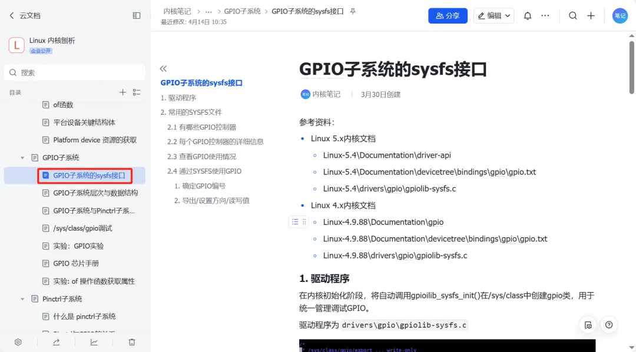Go to GPIO子系统 breadcrumb
636x352 pixels.
[243, 11]
